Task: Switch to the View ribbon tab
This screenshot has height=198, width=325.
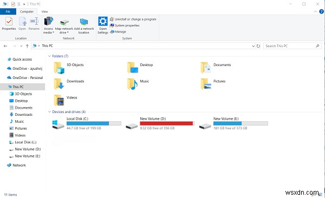Action: click(x=44, y=11)
